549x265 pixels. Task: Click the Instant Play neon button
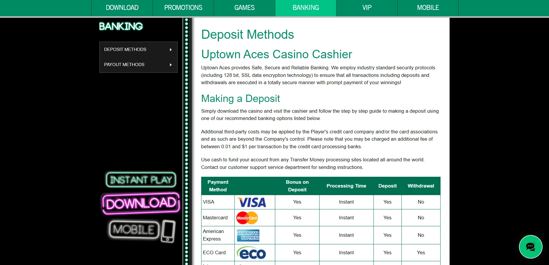pos(141,180)
